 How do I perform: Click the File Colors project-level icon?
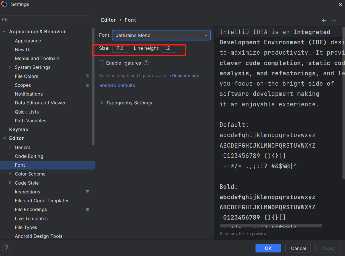(x=87, y=76)
